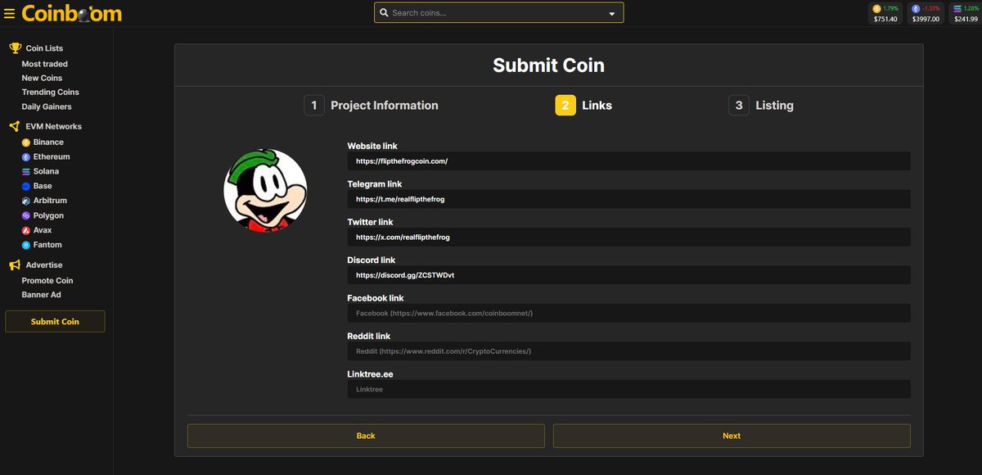The height and width of the screenshot is (475, 982).
Task: Click the Ethereum network icon
Action: [26, 157]
